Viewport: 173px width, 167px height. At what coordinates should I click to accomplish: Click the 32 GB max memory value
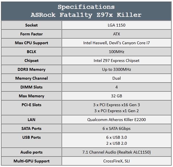pos(116,96)
